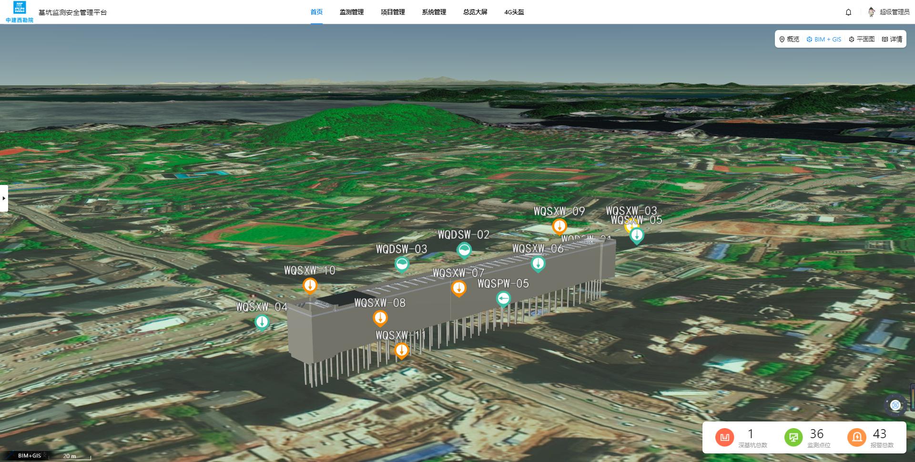Viewport: 915px width, 462px height.
Task: Select the WQSPW-05 horizontal displacement marker
Action: pos(503,299)
